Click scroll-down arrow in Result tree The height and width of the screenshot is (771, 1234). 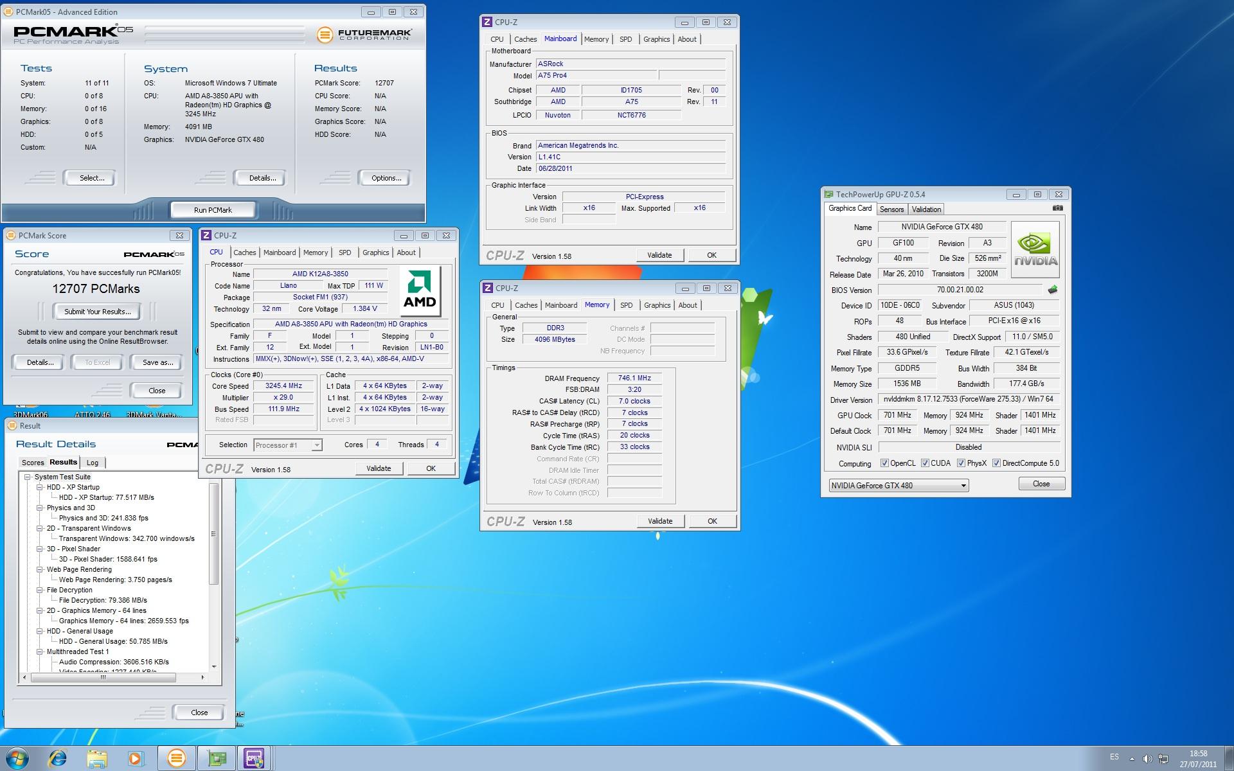214,666
